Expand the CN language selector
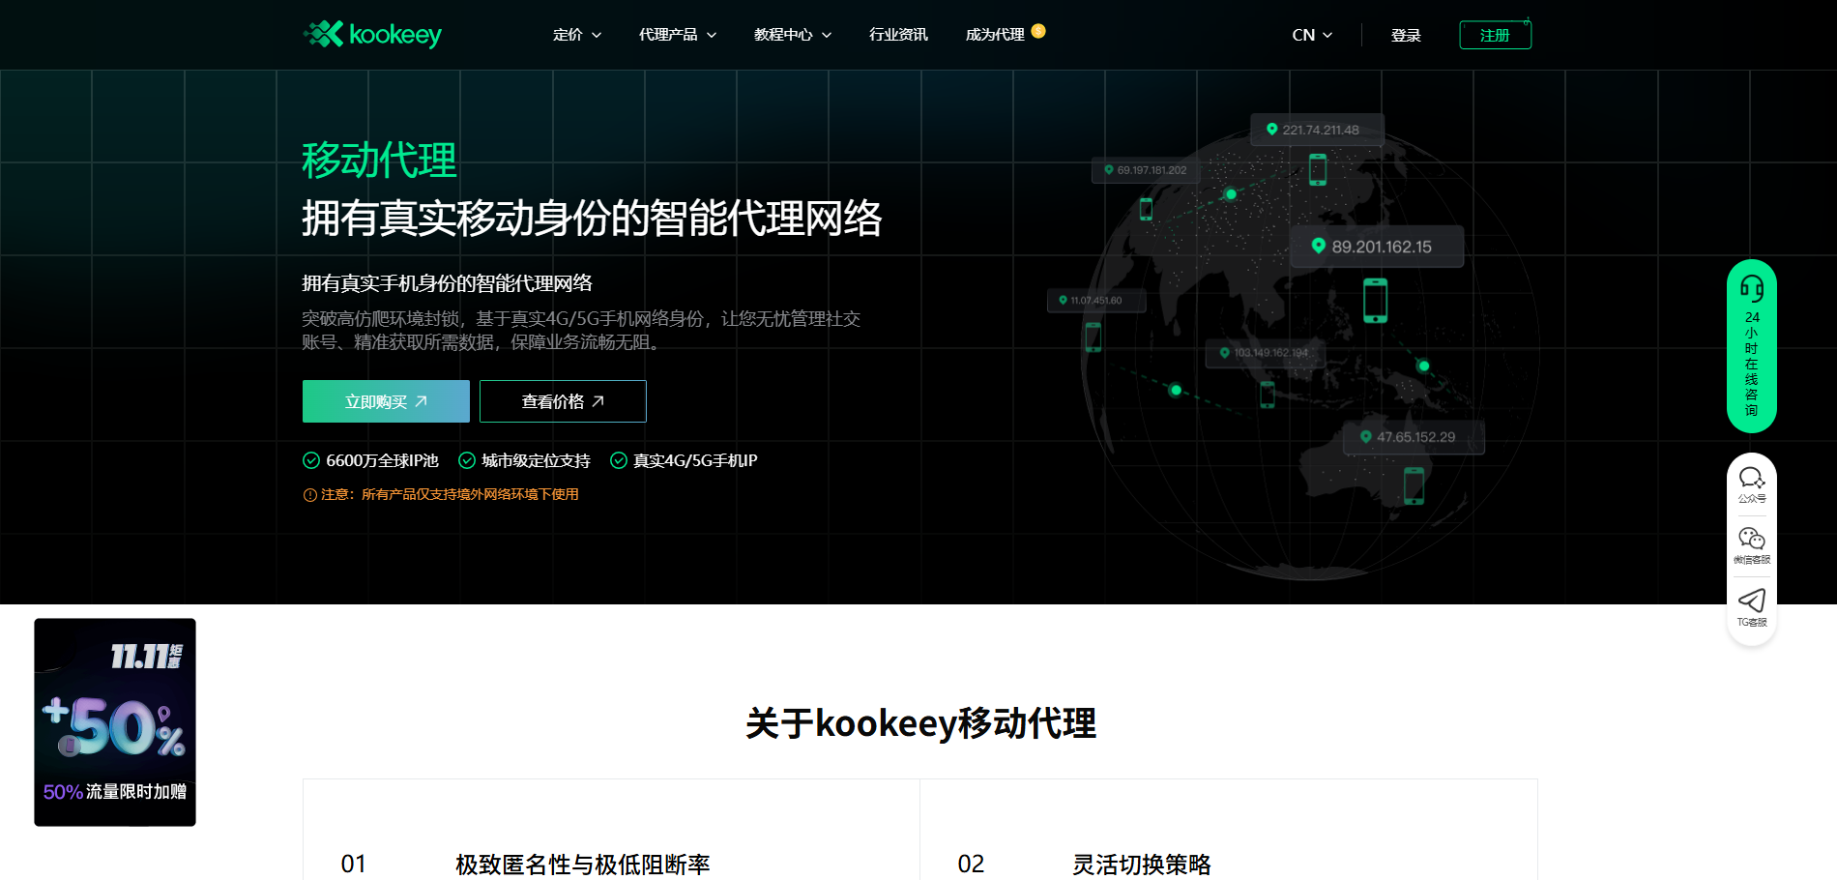This screenshot has height=880, width=1837. (1310, 34)
